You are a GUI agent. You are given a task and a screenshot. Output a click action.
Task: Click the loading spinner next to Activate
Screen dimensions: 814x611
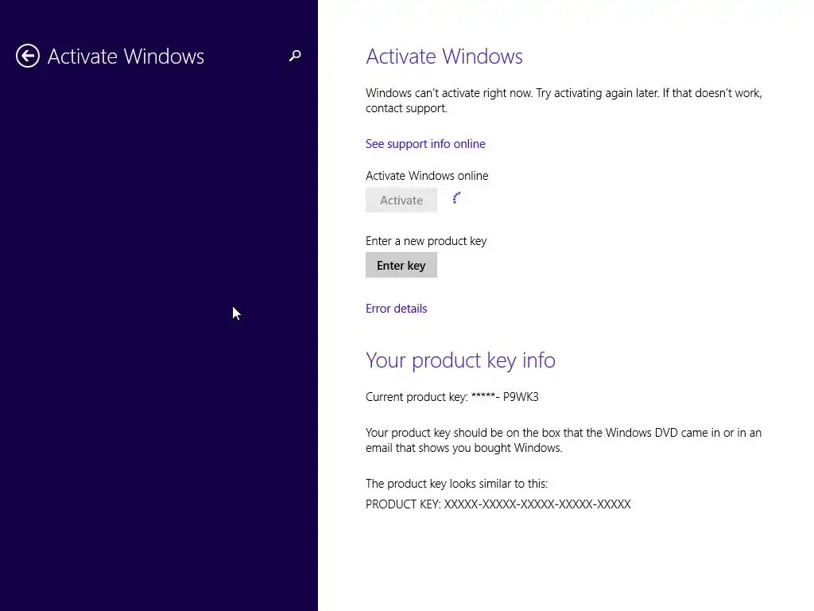tap(456, 198)
